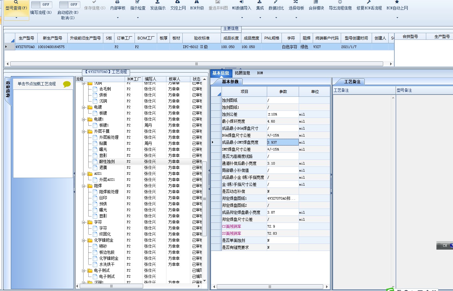Open dropdown arrow under 数据对比
Image resolution: width=453 pixels, height=291 pixels.
(x=276, y=18)
